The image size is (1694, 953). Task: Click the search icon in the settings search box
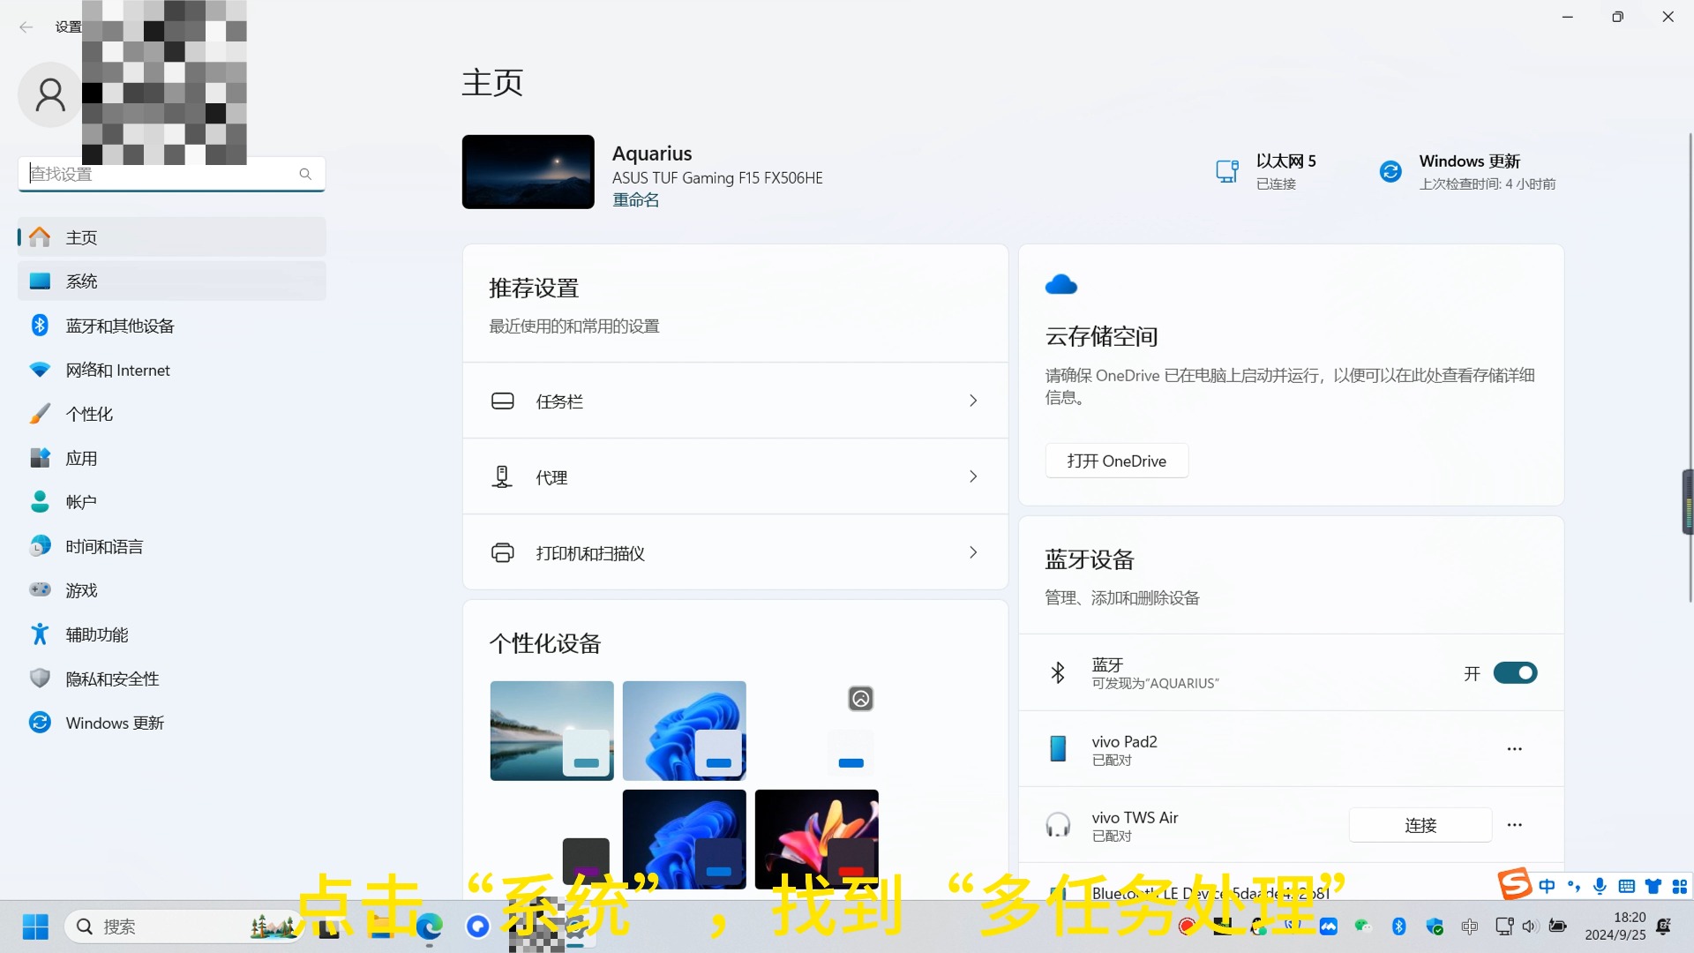pos(305,174)
